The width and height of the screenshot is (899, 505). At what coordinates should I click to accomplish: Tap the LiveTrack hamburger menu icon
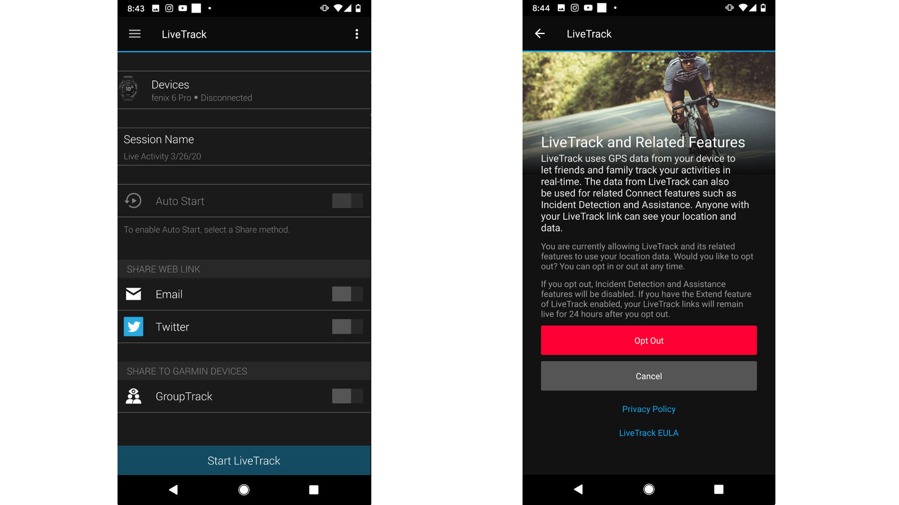pos(135,34)
